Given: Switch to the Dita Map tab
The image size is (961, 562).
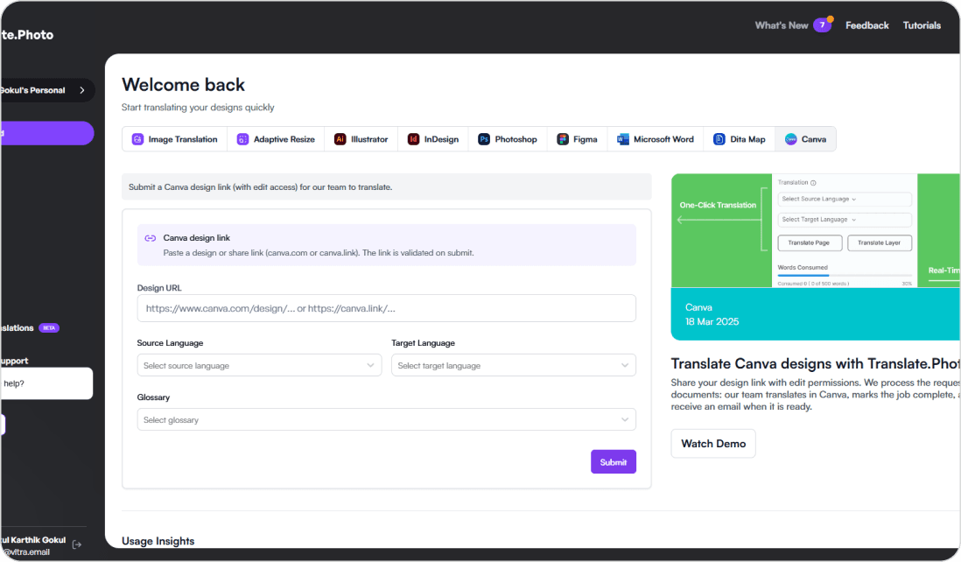Looking at the screenshot, I should point(740,139).
